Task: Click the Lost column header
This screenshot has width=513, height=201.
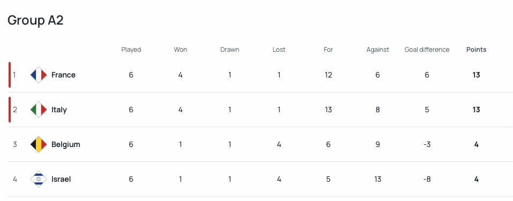Action: pyautogui.click(x=279, y=50)
